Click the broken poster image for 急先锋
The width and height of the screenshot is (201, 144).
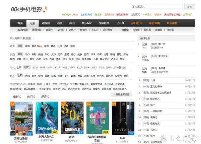pyautogui.click(x=145, y=70)
